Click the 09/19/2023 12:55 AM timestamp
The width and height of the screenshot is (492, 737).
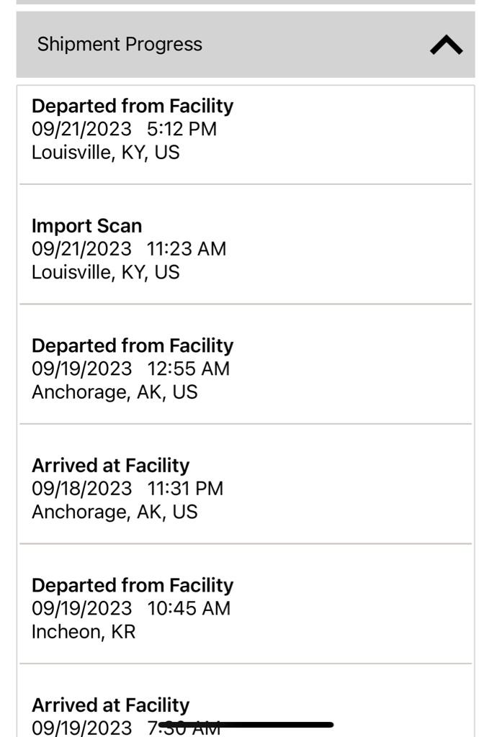point(130,368)
